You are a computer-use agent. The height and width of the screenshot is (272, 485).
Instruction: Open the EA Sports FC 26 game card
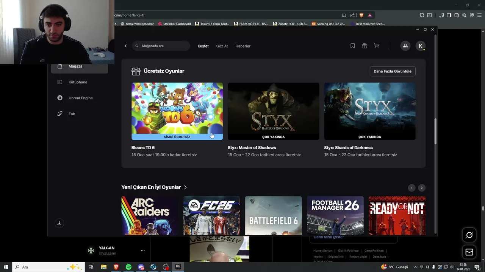click(211, 216)
